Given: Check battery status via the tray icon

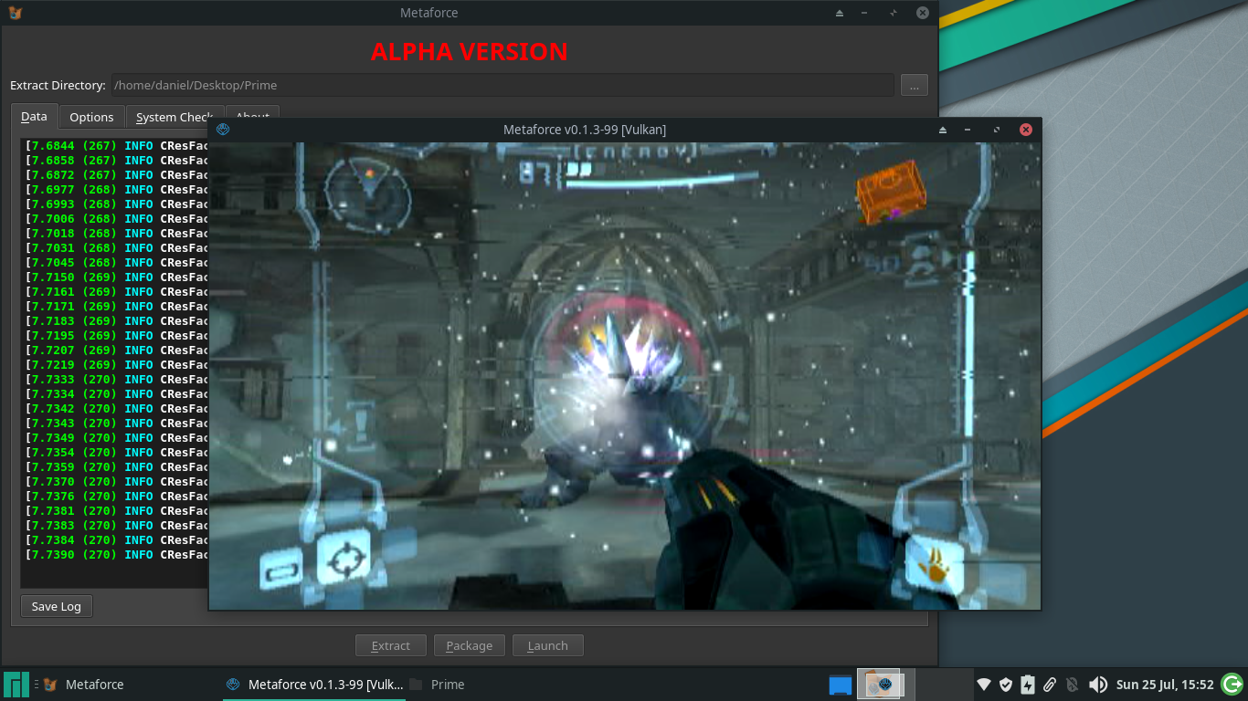Looking at the screenshot, I should (1027, 685).
